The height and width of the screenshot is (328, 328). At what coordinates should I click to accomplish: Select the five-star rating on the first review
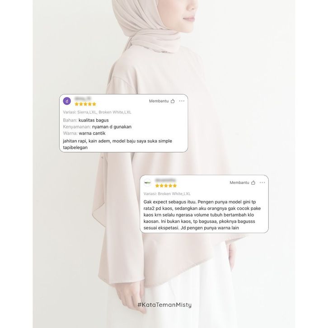coord(85,104)
